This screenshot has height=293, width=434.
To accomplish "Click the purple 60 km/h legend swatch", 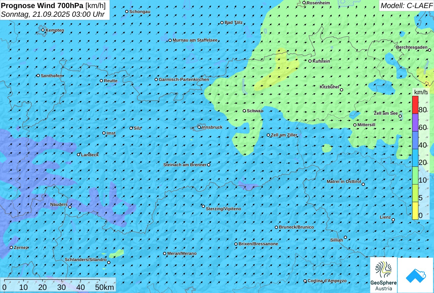I will 415,123.
